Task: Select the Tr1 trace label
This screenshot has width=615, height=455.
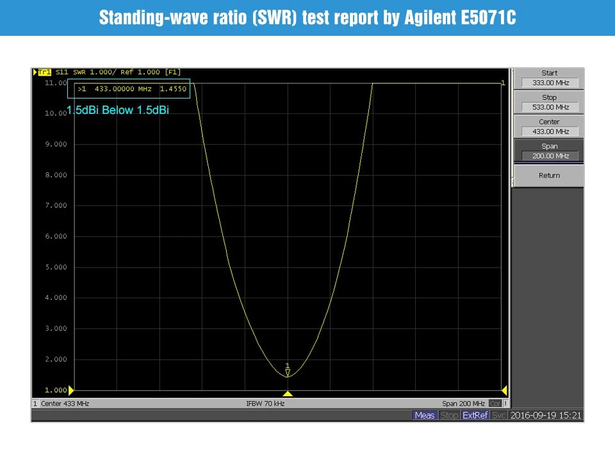Action: pos(44,72)
